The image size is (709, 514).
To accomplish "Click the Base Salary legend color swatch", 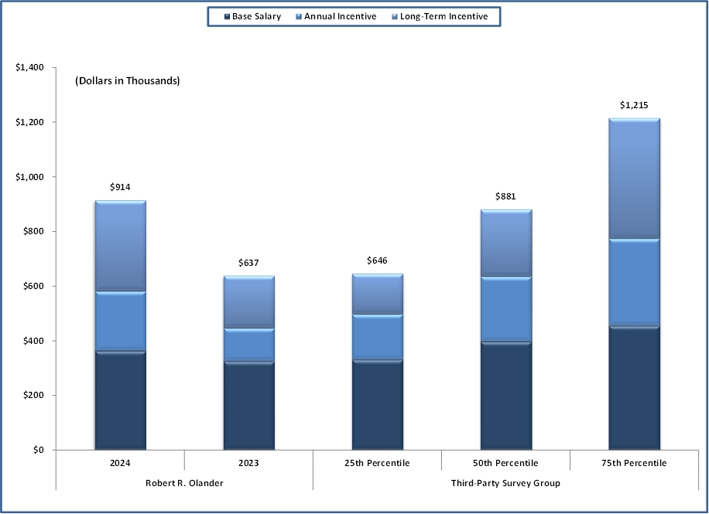I will [227, 17].
